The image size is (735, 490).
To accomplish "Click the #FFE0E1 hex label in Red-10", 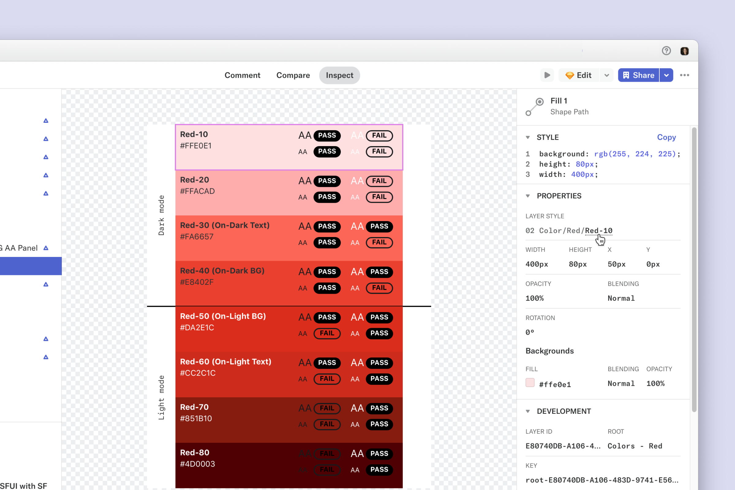I will click(x=196, y=146).
